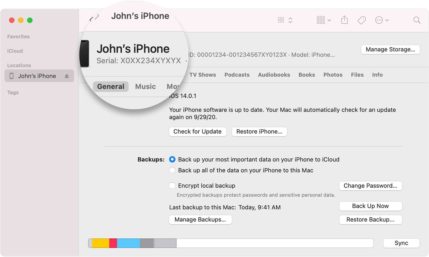Click Manage Backups button
This screenshot has height=257, width=429.
[x=200, y=220]
